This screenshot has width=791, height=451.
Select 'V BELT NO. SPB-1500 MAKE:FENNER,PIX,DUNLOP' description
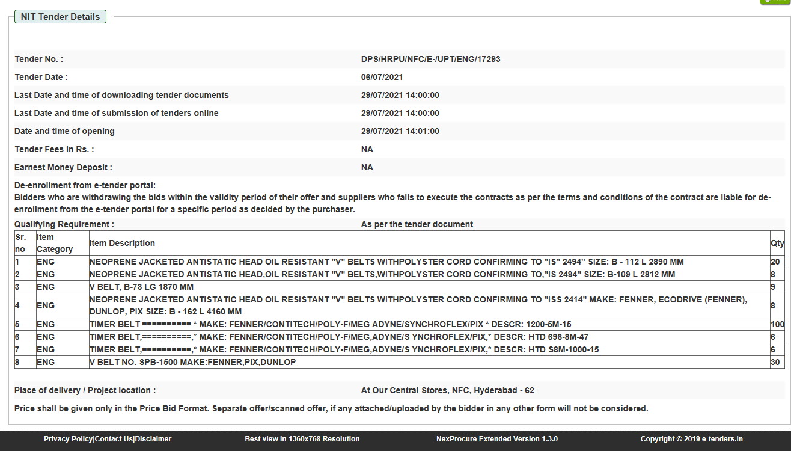pyautogui.click(x=192, y=362)
